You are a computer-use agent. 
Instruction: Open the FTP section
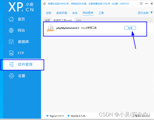(x=21, y=53)
